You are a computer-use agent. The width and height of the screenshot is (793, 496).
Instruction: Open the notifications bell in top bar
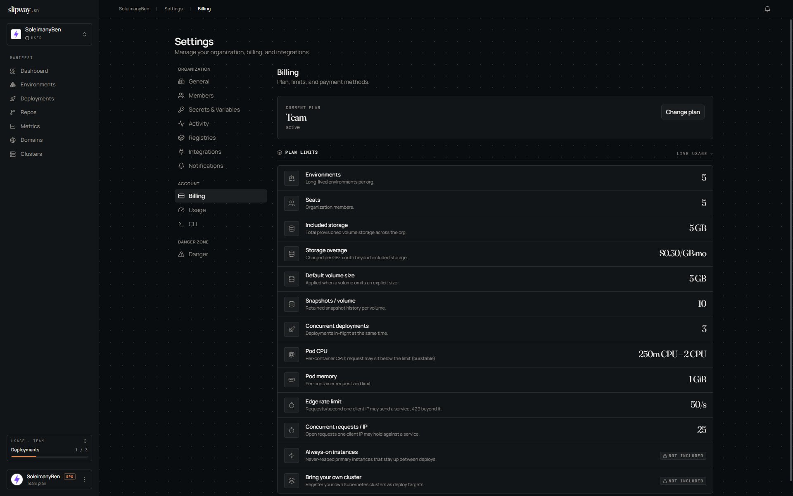click(767, 9)
